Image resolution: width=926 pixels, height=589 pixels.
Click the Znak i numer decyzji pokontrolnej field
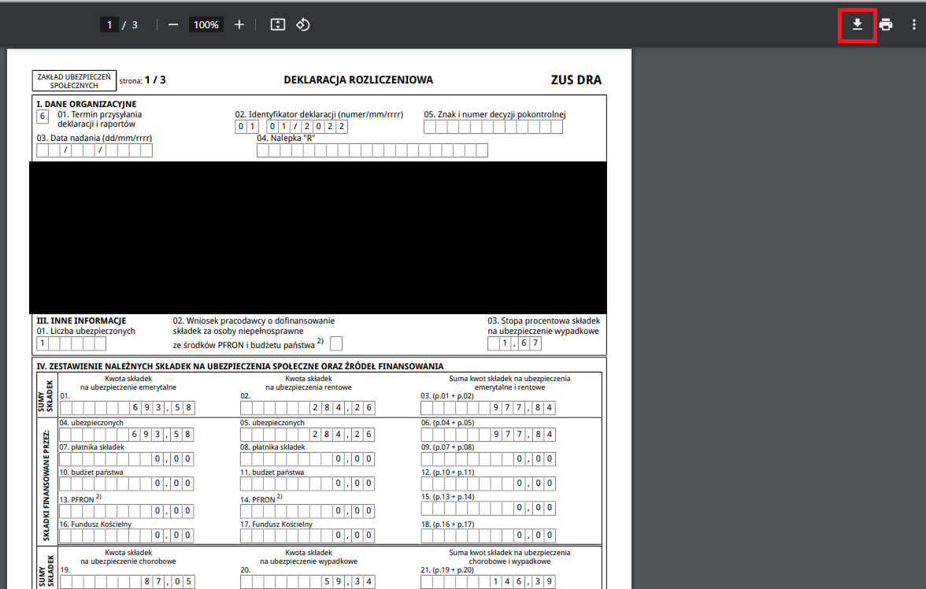click(x=493, y=127)
